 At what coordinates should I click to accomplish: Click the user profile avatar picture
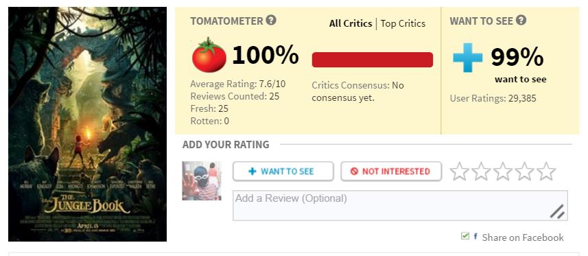click(x=202, y=181)
